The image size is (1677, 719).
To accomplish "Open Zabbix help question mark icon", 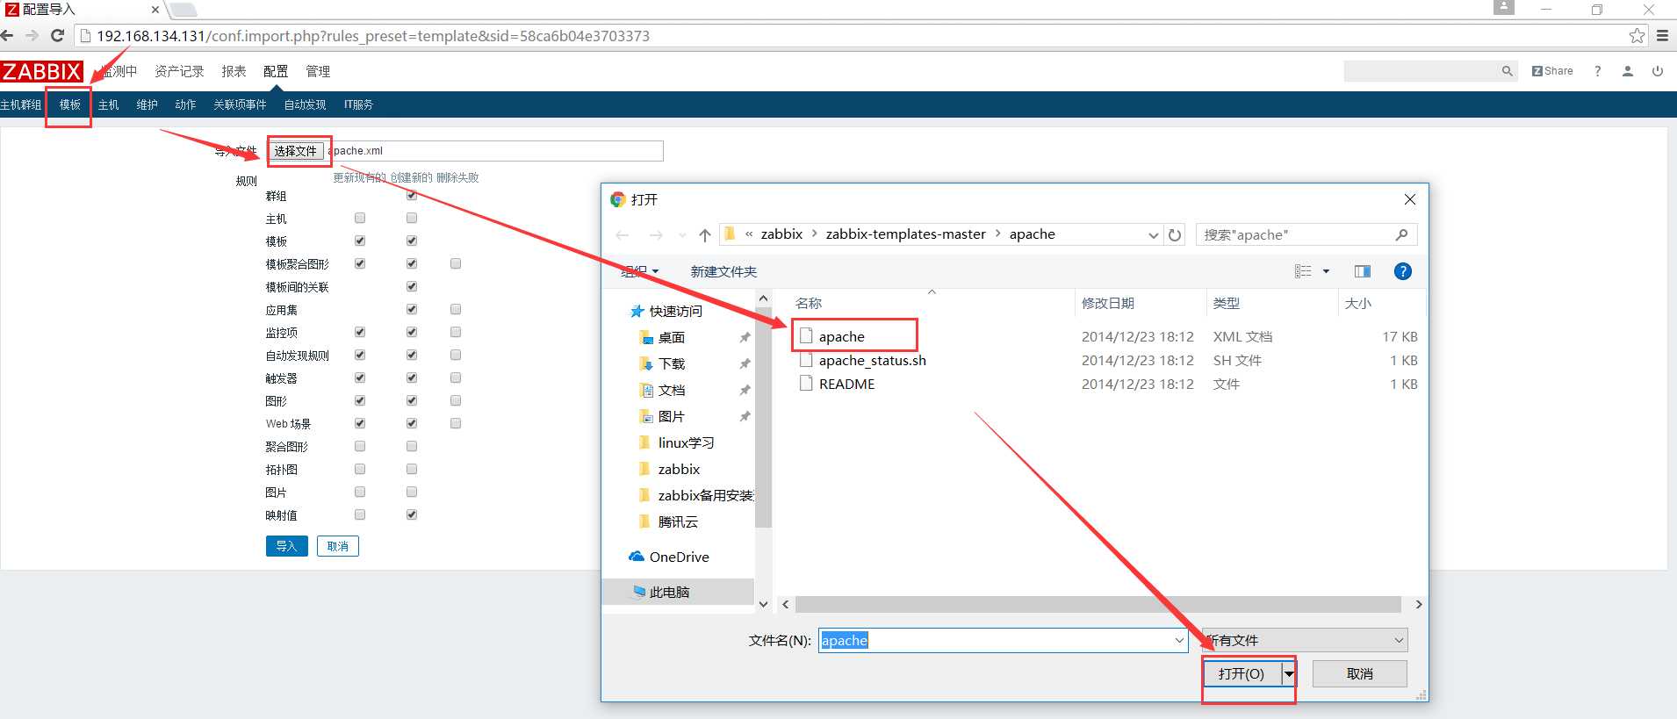I will 1598,71.
